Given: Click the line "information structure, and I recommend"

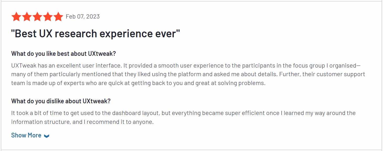Looking at the screenshot, I should coord(82,122).
